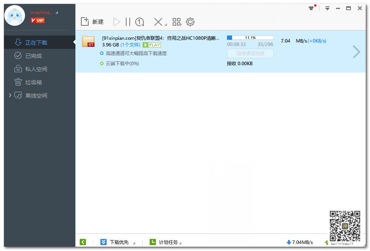Expand task details with the right chevron
The width and height of the screenshot is (370, 251).
coord(356,52)
